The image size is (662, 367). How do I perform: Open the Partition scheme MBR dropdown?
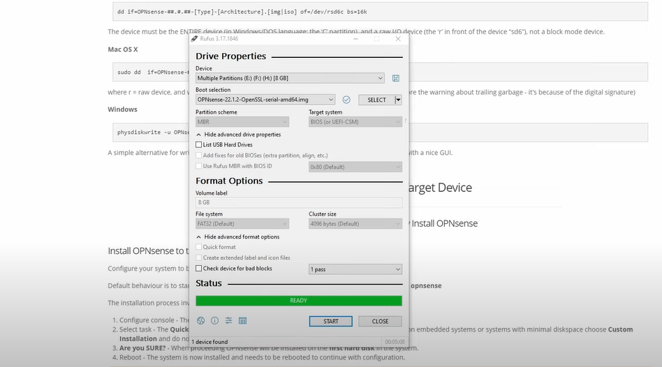tap(242, 122)
